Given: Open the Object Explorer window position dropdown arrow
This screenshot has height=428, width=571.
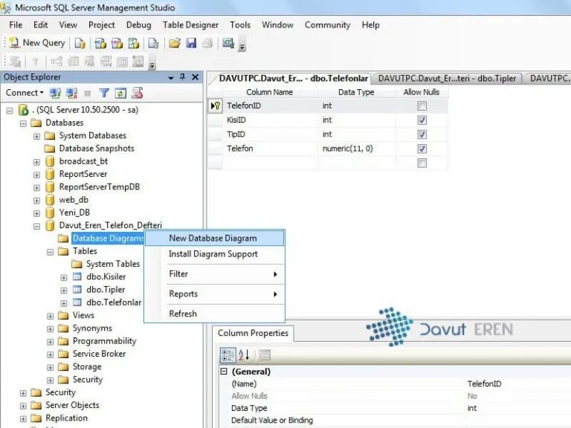Looking at the screenshot, I should pos(170,78).
